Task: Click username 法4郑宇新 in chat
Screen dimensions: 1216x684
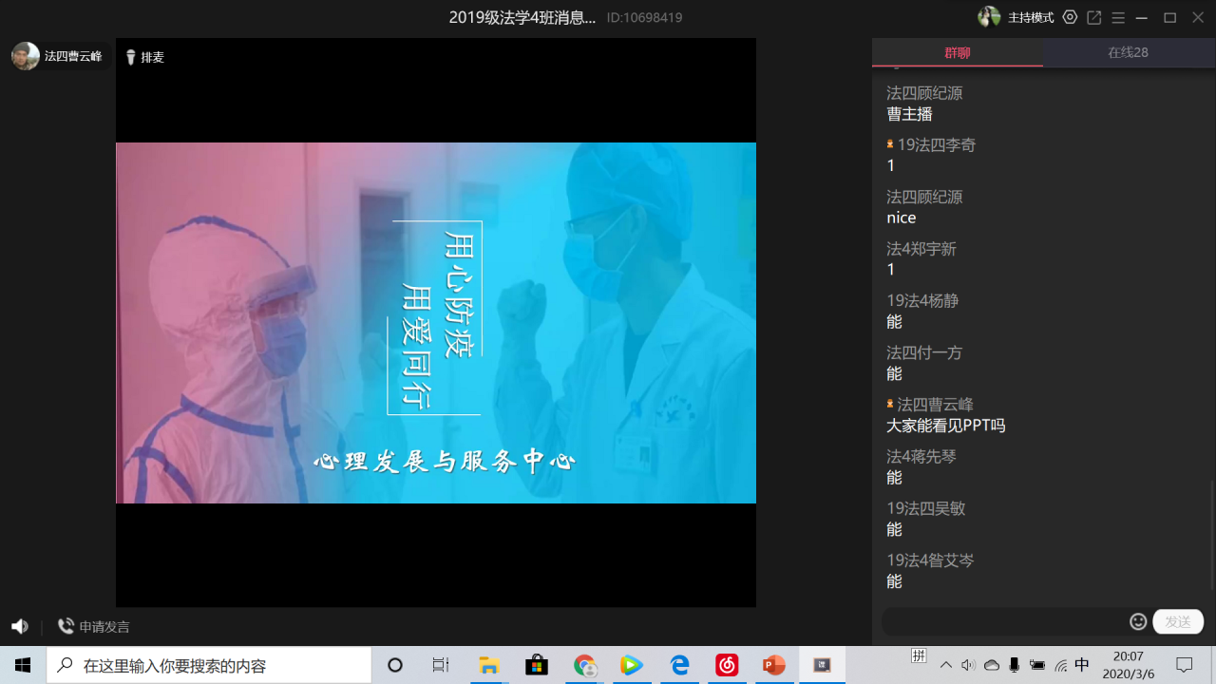Action: (x=921, y=249)
